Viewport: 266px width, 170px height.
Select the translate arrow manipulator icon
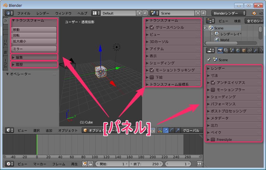(x=166, y=130)
